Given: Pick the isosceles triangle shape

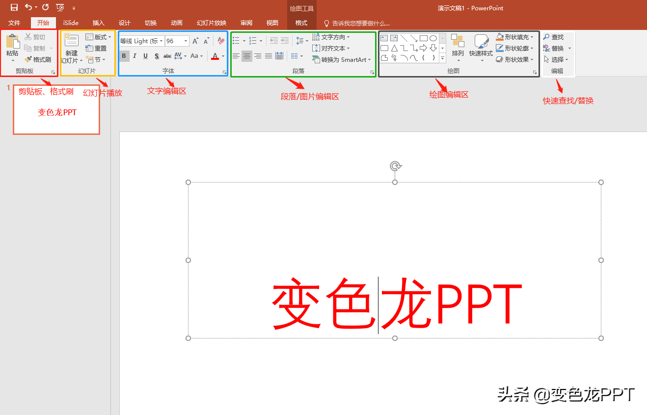Looking at the screenshot, I should pyautogui.click(x=394, y=48).
